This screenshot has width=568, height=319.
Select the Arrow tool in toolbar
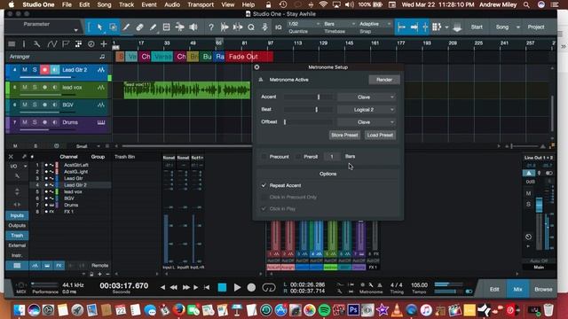tap(99, 27)
